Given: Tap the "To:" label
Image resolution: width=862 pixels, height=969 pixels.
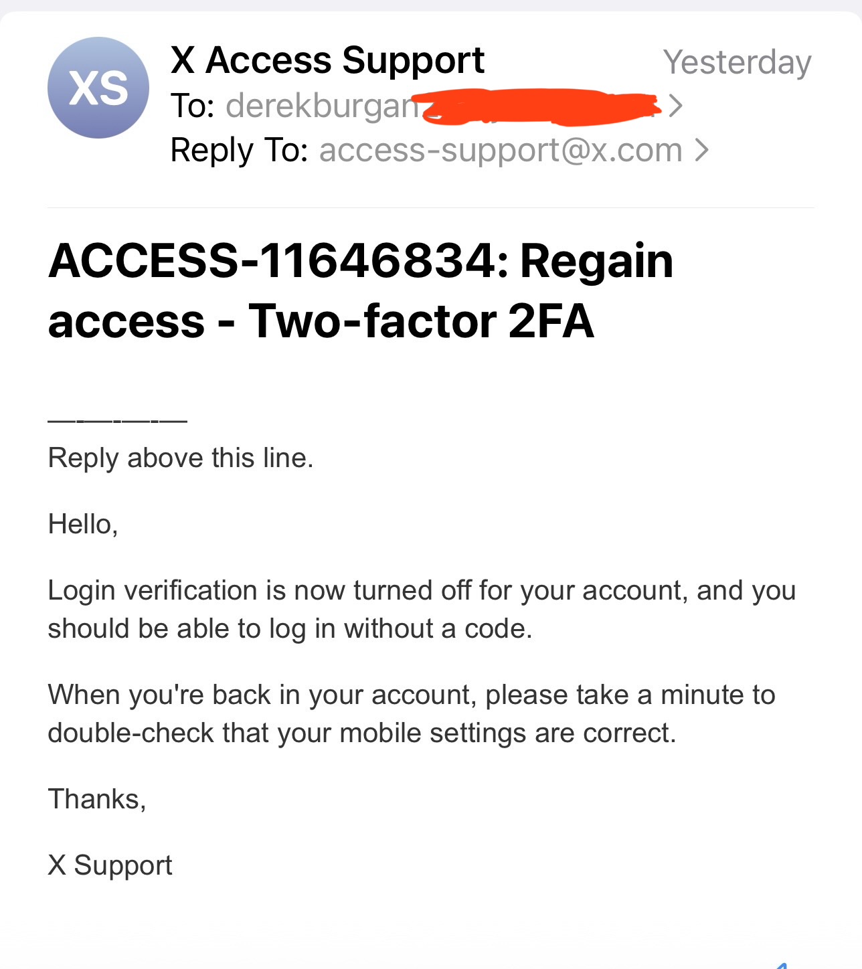Looking at the screenshot, I should (x=193, y=106).
